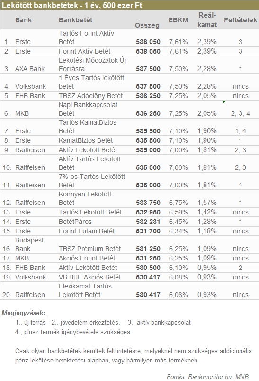This screenshot has width=259, height=381.
Task: Click the Feltételek column header
Action: pyautogui.click(x=241, y=20)
